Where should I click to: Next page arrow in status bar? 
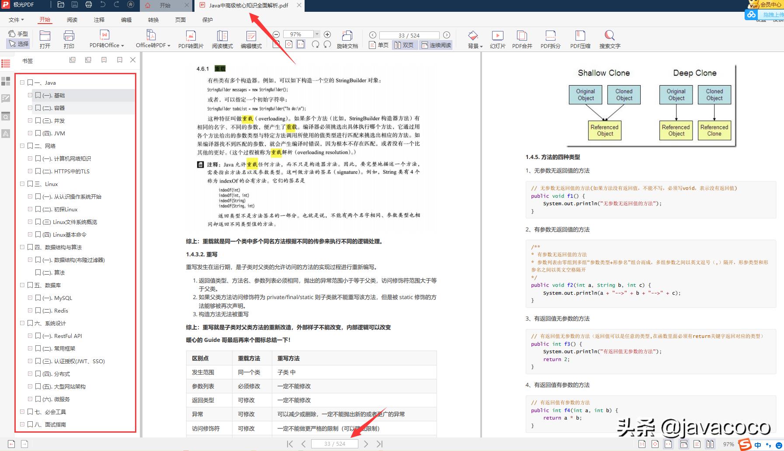pos(366,444)
